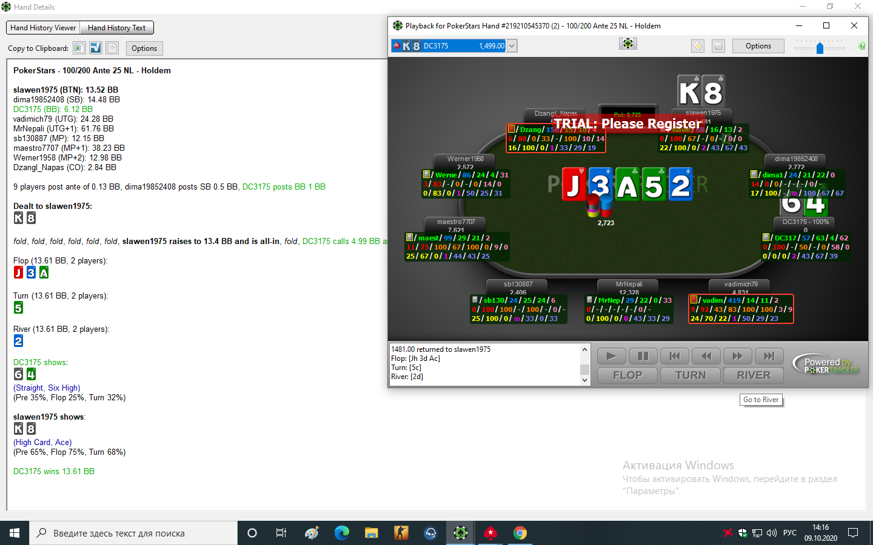Go to the TURN street
The width and height of the screenshot is (873, 545).
(x=691, y=375)
